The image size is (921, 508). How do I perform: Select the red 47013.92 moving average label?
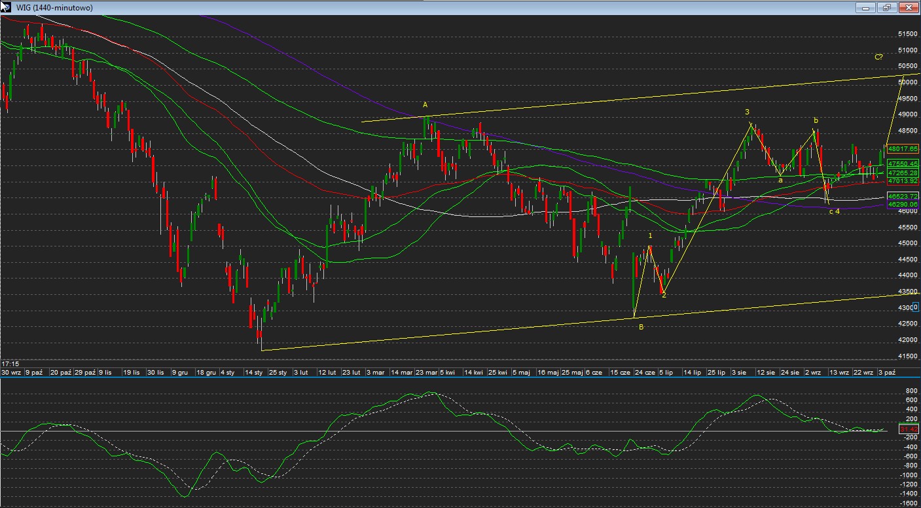tap(903, 180)
